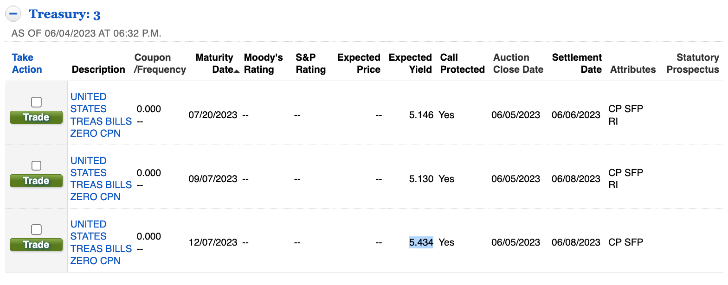Click the Auction Close Date column header

[x=518, y=63]
